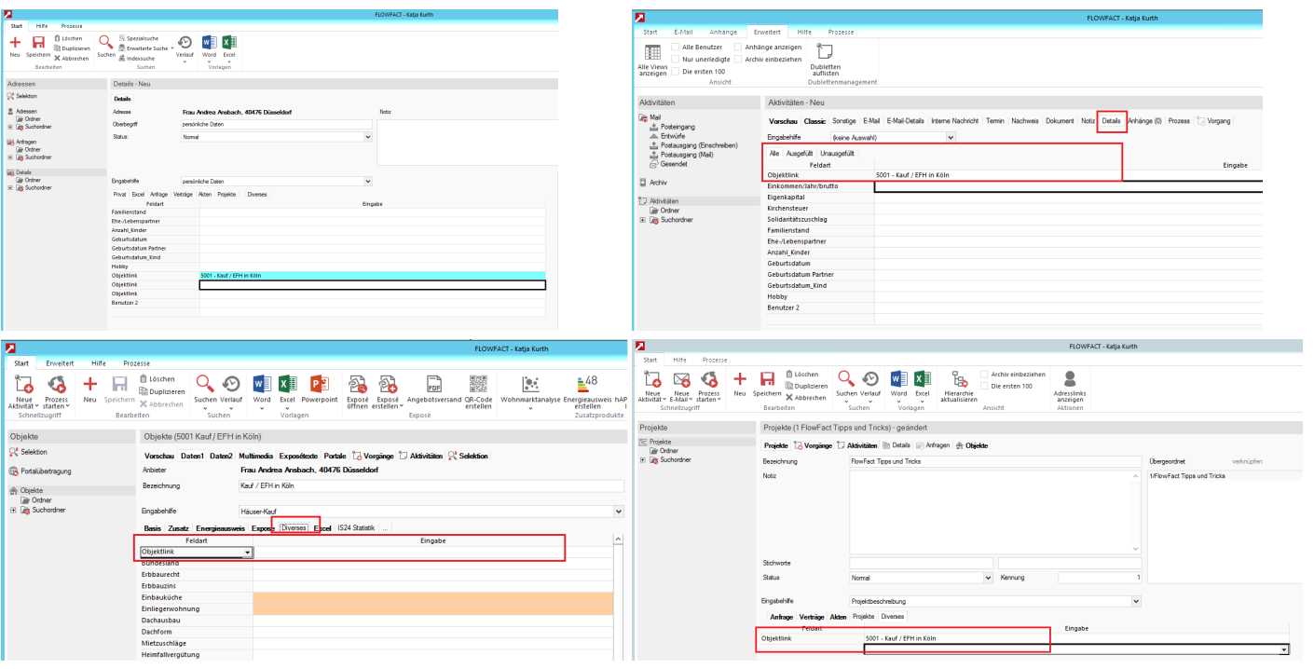Enable the Alle Benutzer checkbox
Viewport: 1314px width, 669px height.
coord(676,47)
